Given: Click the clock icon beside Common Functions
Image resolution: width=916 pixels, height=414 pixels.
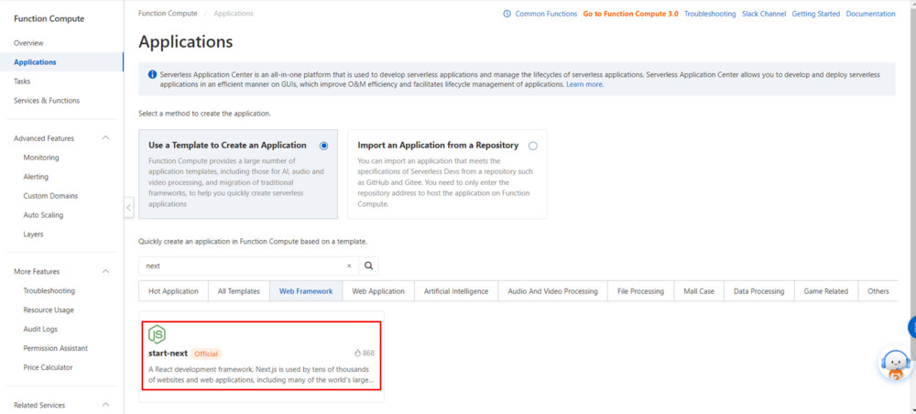Looking at the screenshot, I should point(507,14).
